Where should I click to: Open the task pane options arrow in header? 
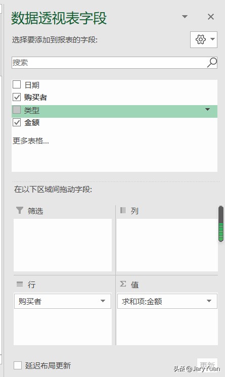(x=185, y=17)
